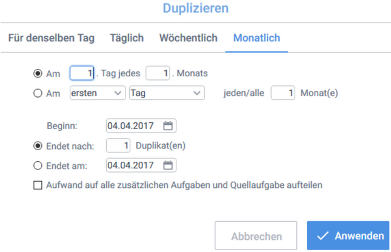Viewport: 391px width, 252px height.
Task: Click the 'Abbrechen' button
Action: 256,236
